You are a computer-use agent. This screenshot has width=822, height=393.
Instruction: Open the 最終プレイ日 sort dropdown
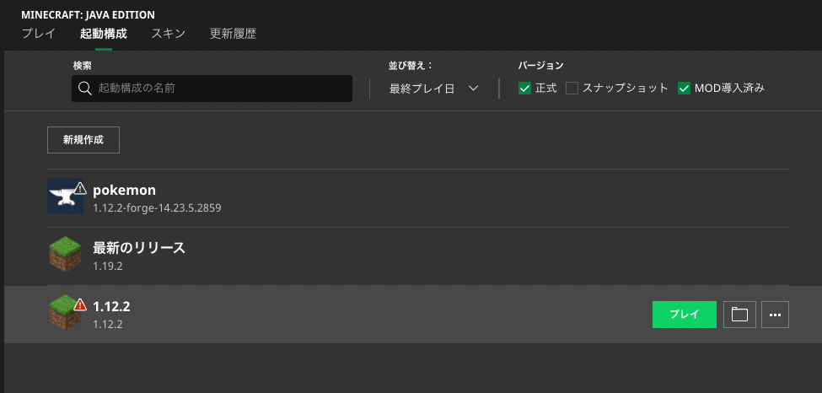coord(433,89)
